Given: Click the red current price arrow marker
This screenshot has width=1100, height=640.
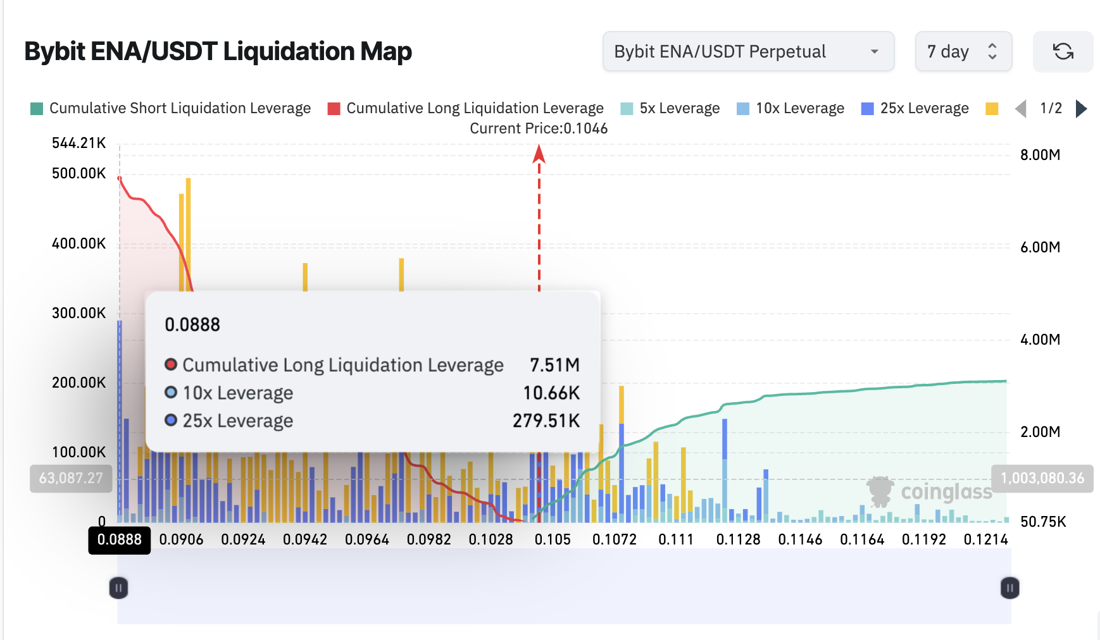Looking at the screenshot, I should click(539, 154).
